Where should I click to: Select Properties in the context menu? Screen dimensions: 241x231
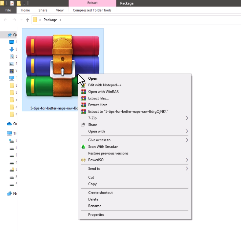[x=96, y=215]
